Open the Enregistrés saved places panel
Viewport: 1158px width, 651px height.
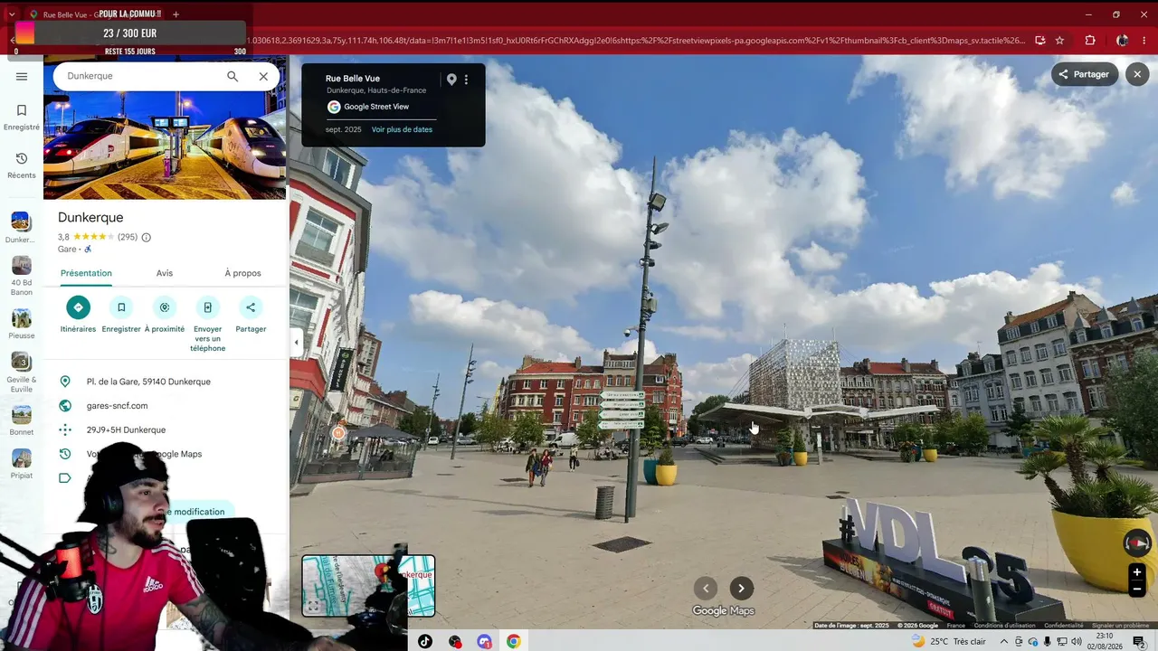tap(22, 117)
